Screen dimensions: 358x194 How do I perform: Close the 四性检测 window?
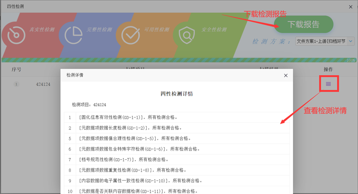[x=351, y=7]
